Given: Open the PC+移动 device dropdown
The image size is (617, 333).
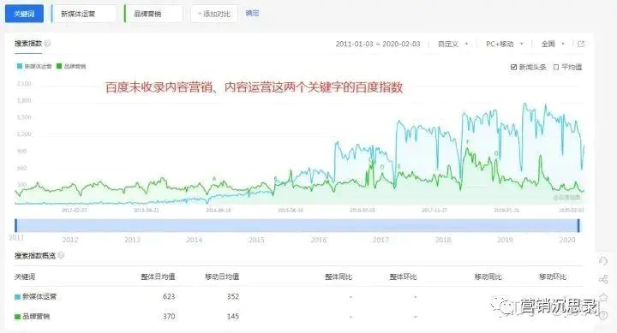Looking at the screenshot, I should pyautogui.click(x=505, y=44).
